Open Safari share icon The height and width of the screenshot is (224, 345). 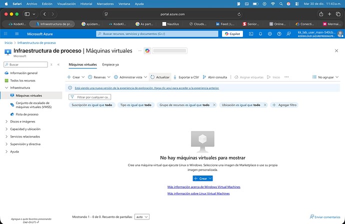tap(321, 14)
